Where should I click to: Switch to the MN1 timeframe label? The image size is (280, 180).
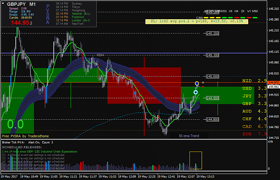pos(255,11)
